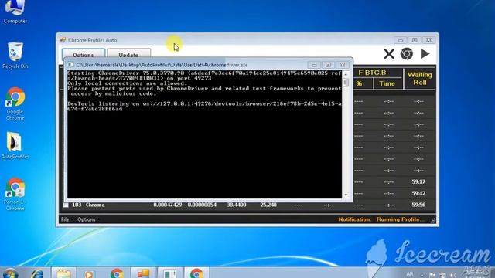Click first Chrome icon in taskbar
This screenshot has height=278, width=495.
tap(117, 273)
